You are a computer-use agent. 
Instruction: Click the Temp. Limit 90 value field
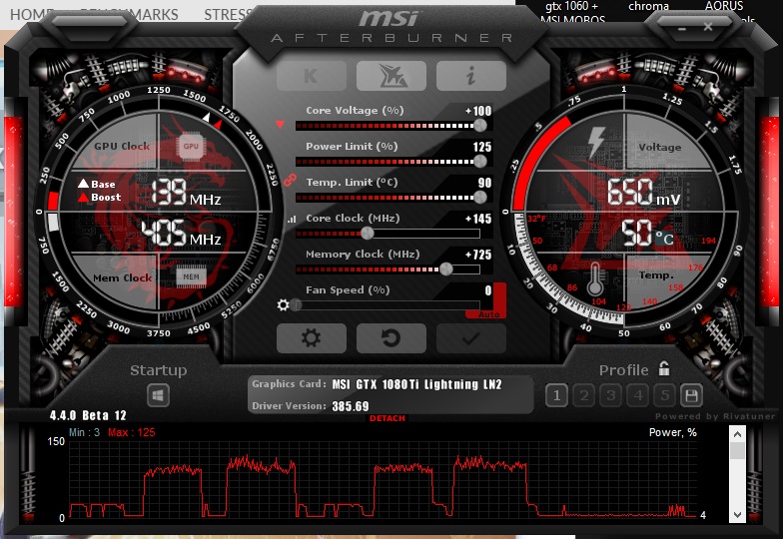[484, 183]
